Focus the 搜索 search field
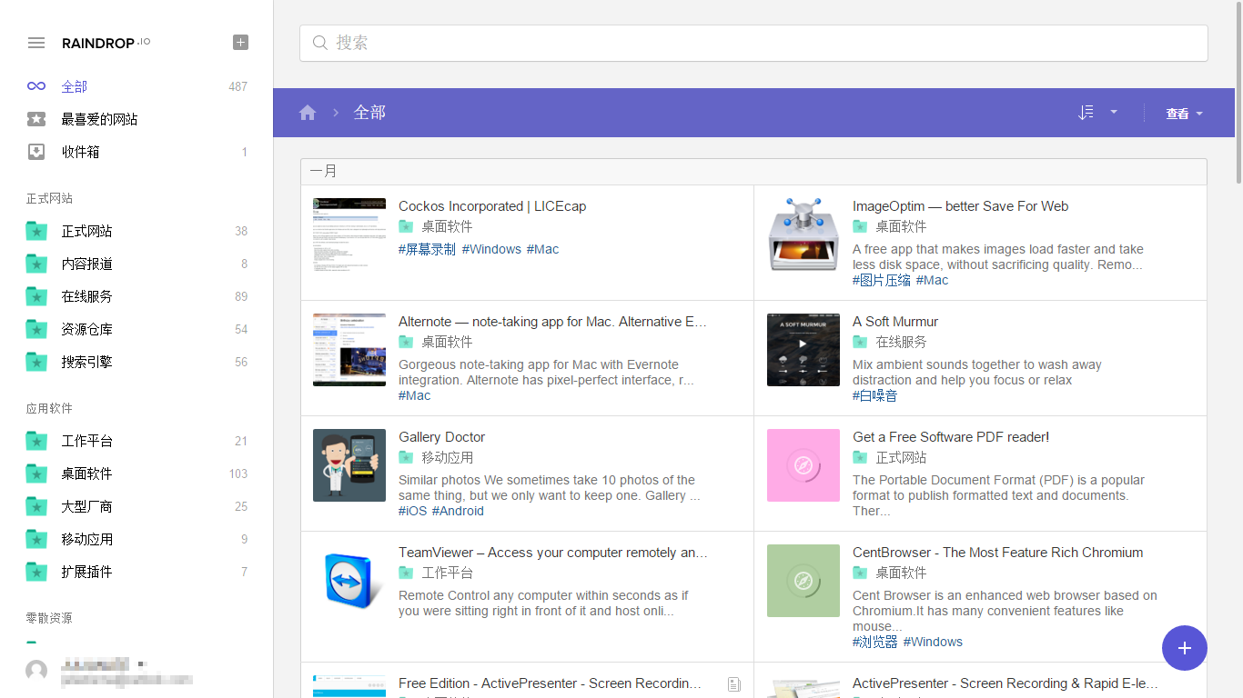The image size is (1243, 698). pos(753,43)
